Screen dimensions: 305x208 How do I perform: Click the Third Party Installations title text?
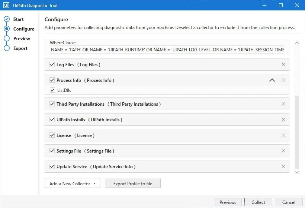[80, 104]
